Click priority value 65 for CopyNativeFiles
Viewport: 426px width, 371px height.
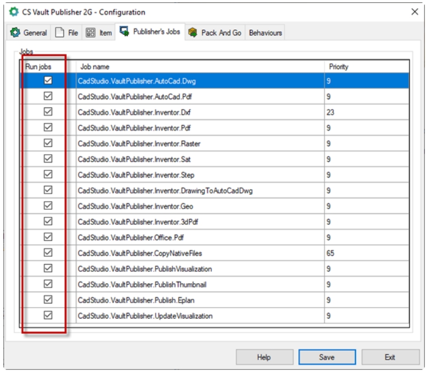pyautogui.click(x=331, y=253)
